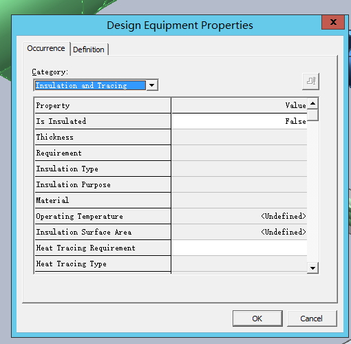Click the vertical scrollbar thumb
Screen dimensions: 351x344
point(312,115)
